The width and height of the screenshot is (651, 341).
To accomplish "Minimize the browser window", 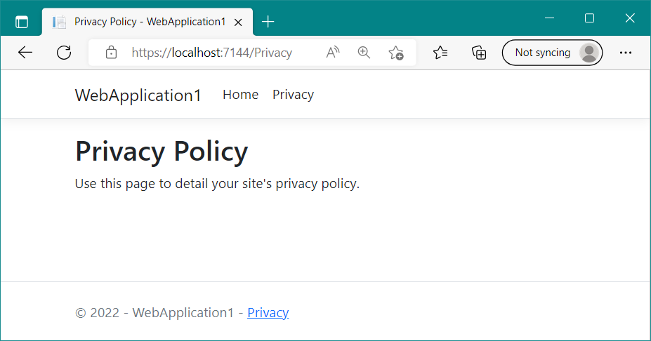I will click(x=549, y=18).
